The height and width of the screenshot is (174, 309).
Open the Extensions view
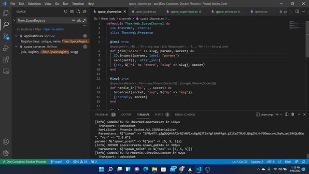pyautogui.click(x=6, y=59)
